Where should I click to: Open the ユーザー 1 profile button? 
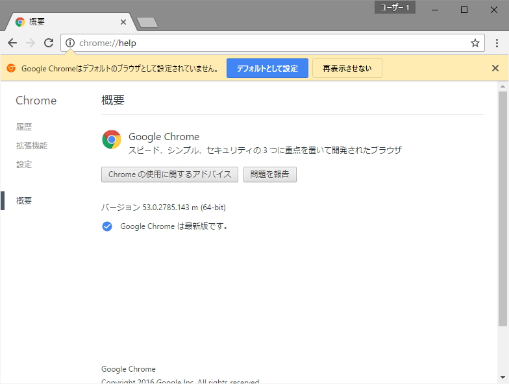click(395, 7)
